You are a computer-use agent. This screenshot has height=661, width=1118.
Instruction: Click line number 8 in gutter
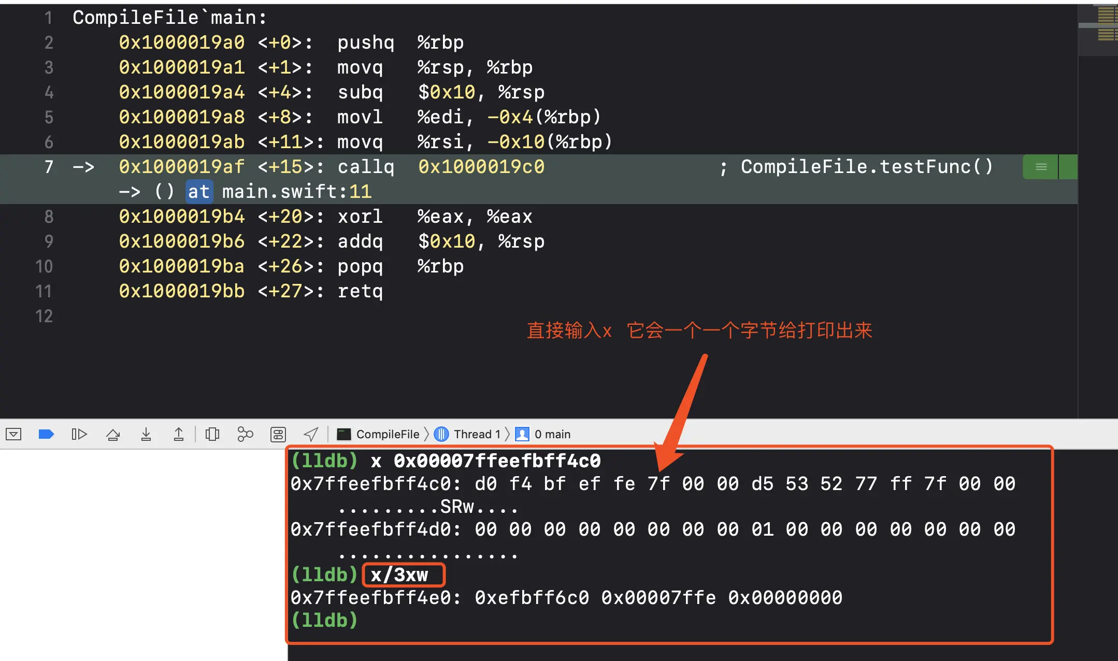click(49, 217)
